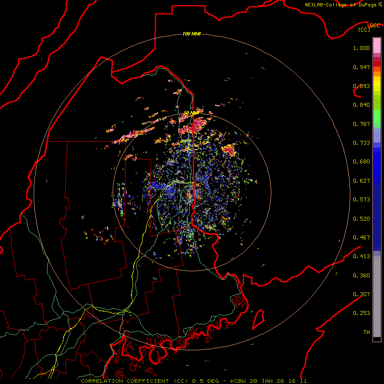Click the [CC] units label
The image size is (384, 384).
[x=364, y=29]
